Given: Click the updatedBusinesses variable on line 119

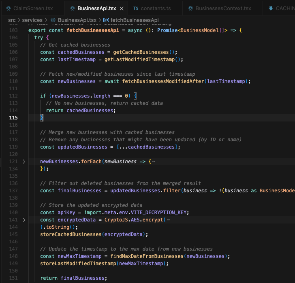Looking at the screenshot, I should tap(82, 147).
